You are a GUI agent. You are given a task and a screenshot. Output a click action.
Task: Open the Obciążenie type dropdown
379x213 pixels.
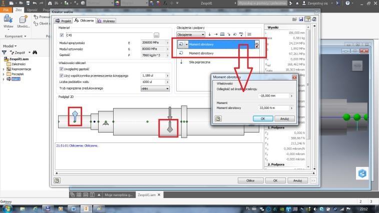(x=190, y=34)
